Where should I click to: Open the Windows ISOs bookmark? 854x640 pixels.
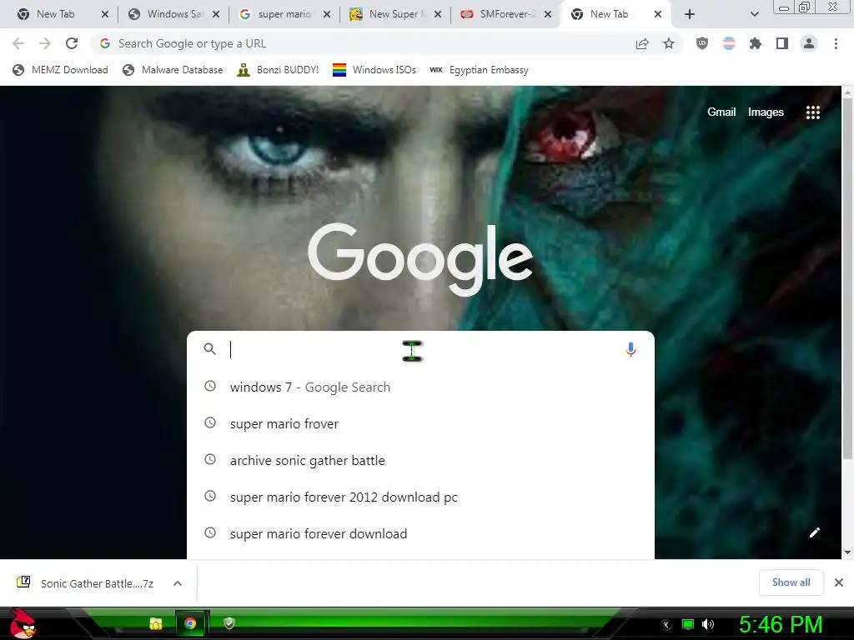click(x=374, y=70)
